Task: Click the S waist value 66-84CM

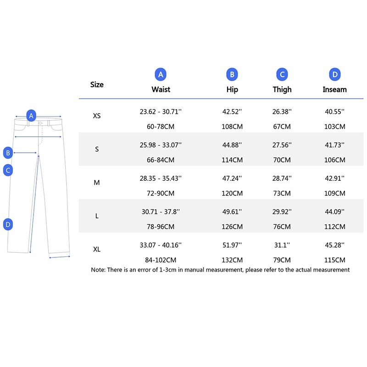Action: pos(161,160)
